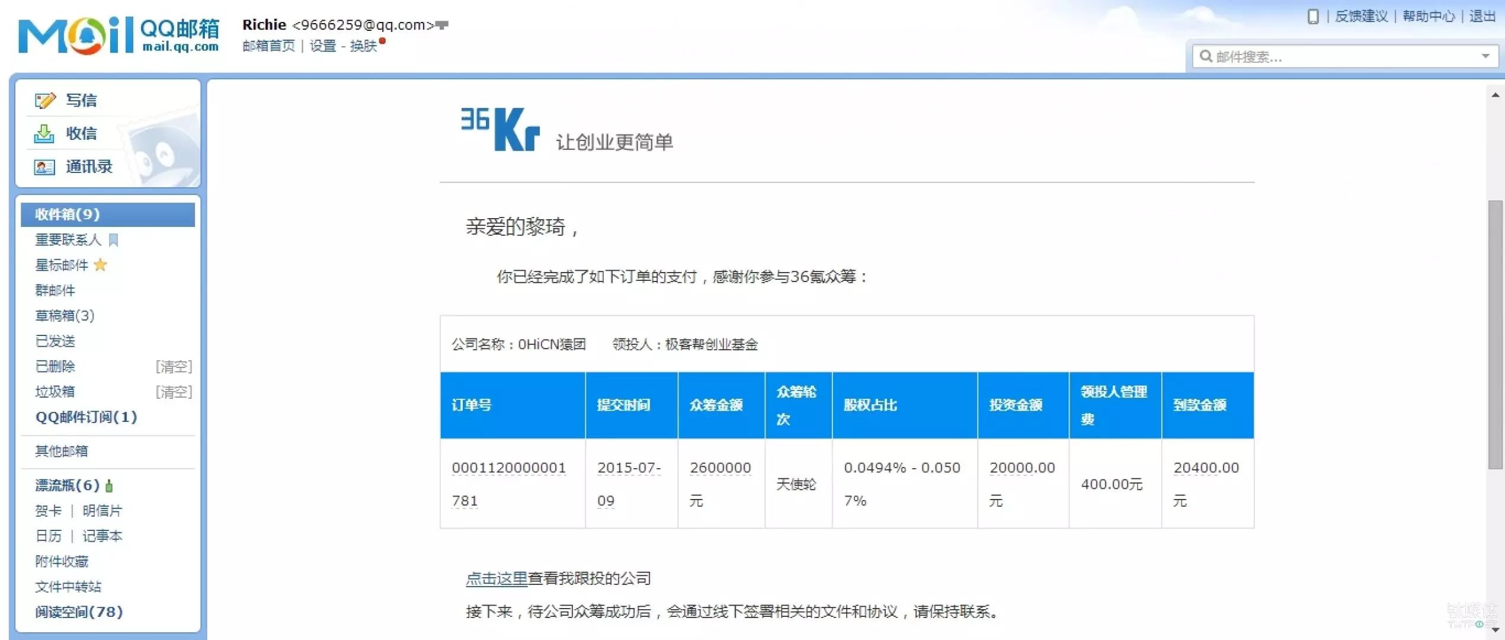Click the 邮件搜索 search input field
Image resolution: width=1505 pixels, height=640 pixels.
tap(1345, 56)
